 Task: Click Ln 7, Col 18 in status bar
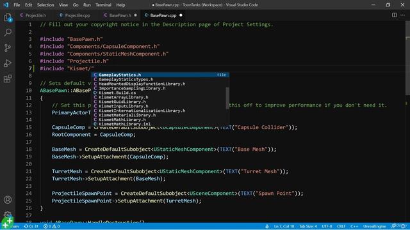point(284,226)
